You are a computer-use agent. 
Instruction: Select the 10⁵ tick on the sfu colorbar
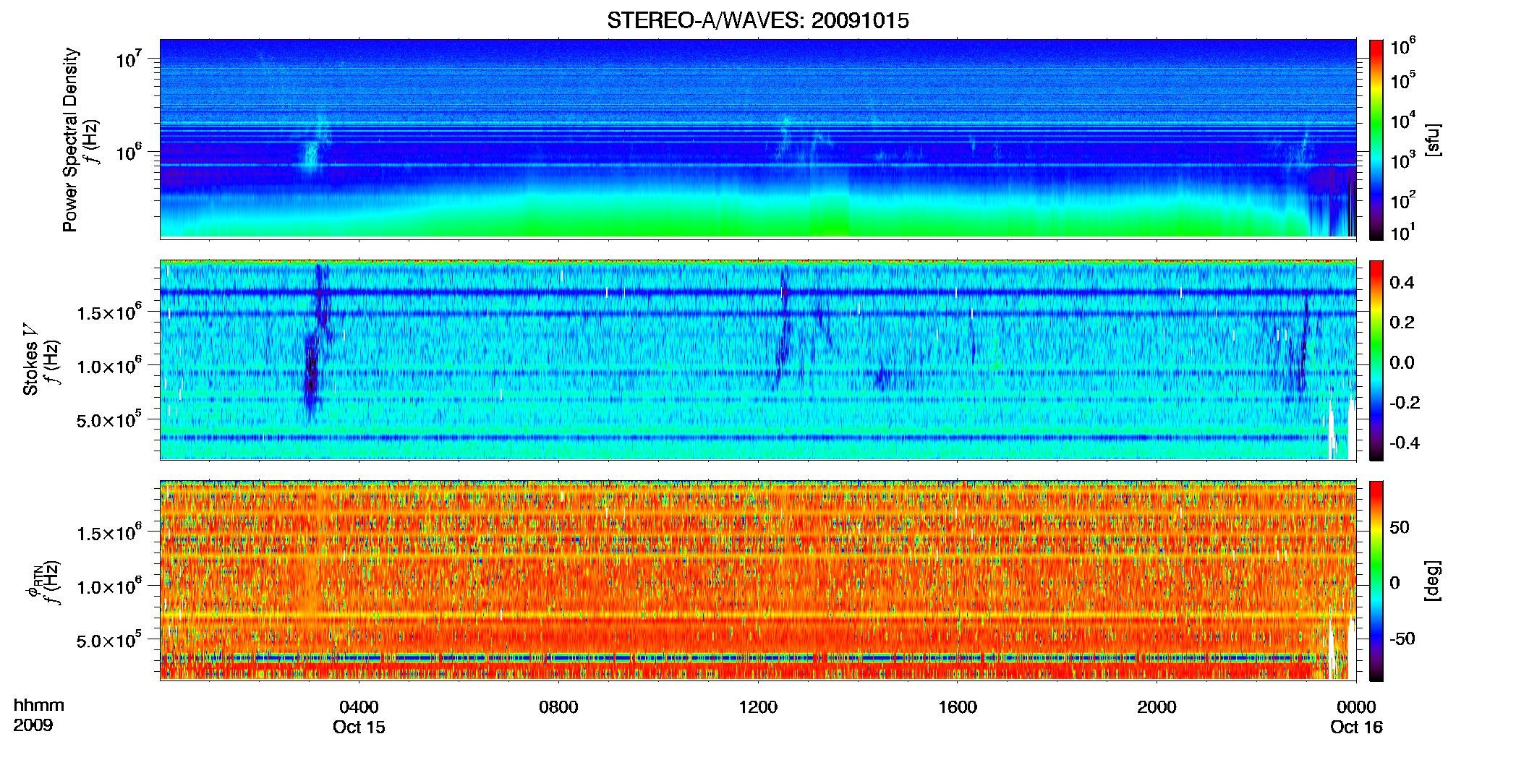1403,80
